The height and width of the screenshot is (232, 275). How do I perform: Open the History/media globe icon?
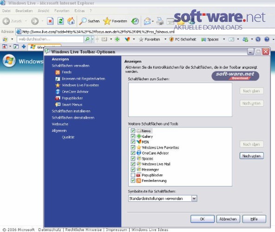pyautogui.click(x=135, y=21)
